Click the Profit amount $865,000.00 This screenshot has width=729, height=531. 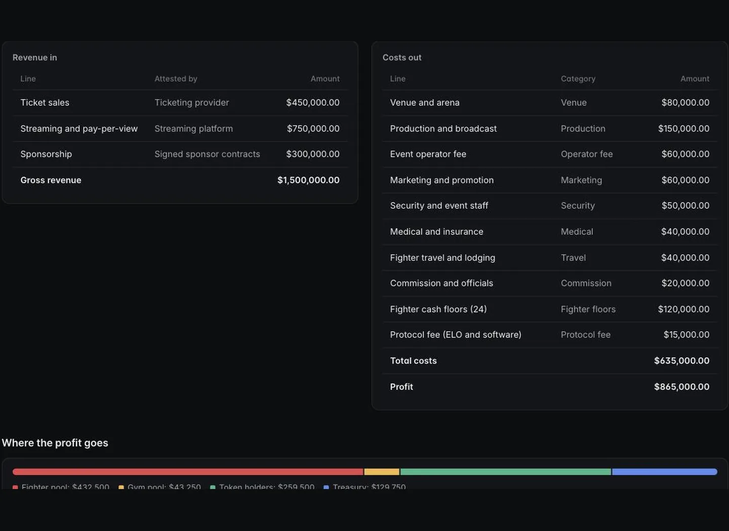(681, 386)
